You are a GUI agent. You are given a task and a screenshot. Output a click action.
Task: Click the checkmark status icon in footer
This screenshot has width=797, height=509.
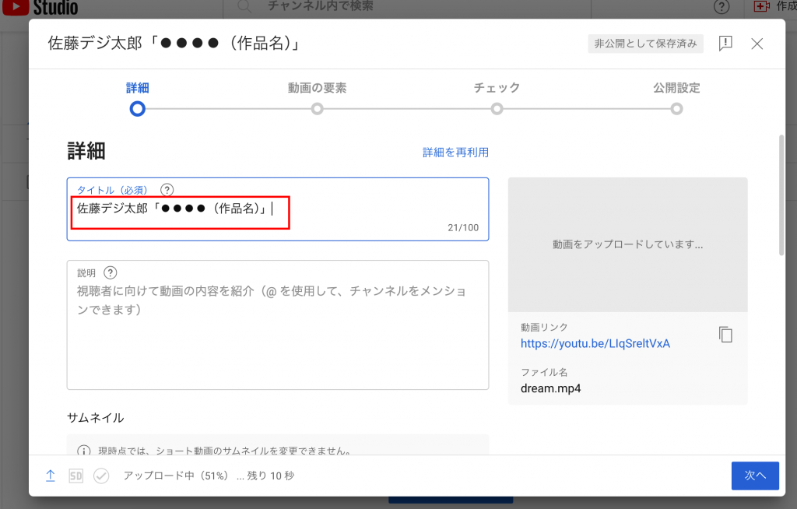101,476
